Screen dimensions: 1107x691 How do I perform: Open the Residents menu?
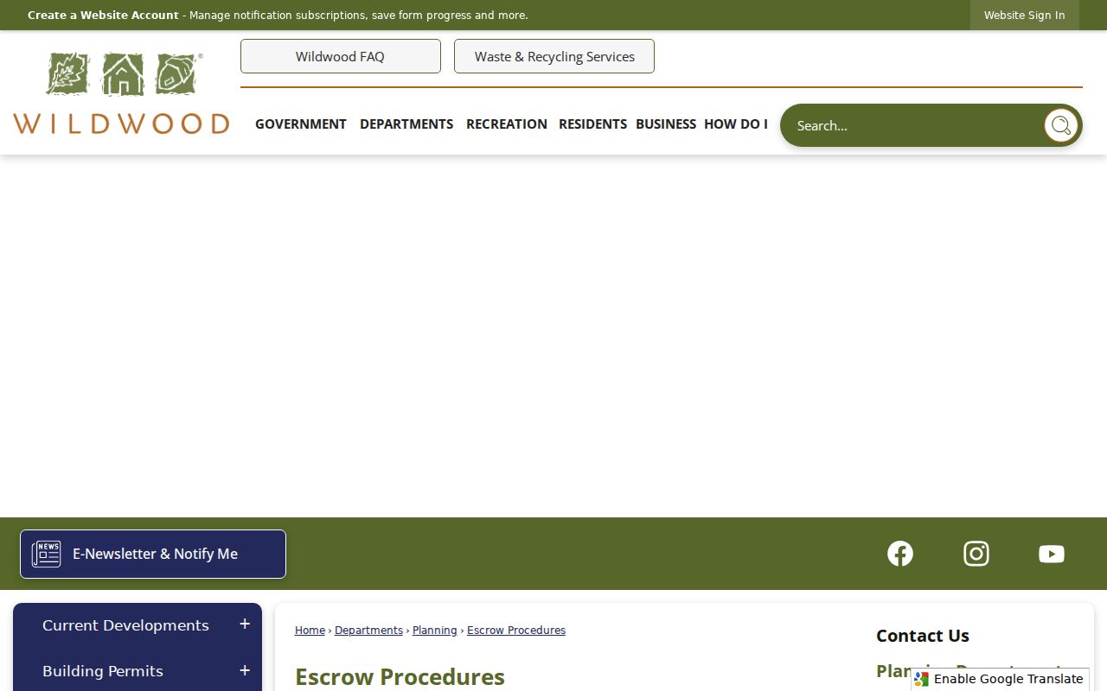click(x=592, y=124)
